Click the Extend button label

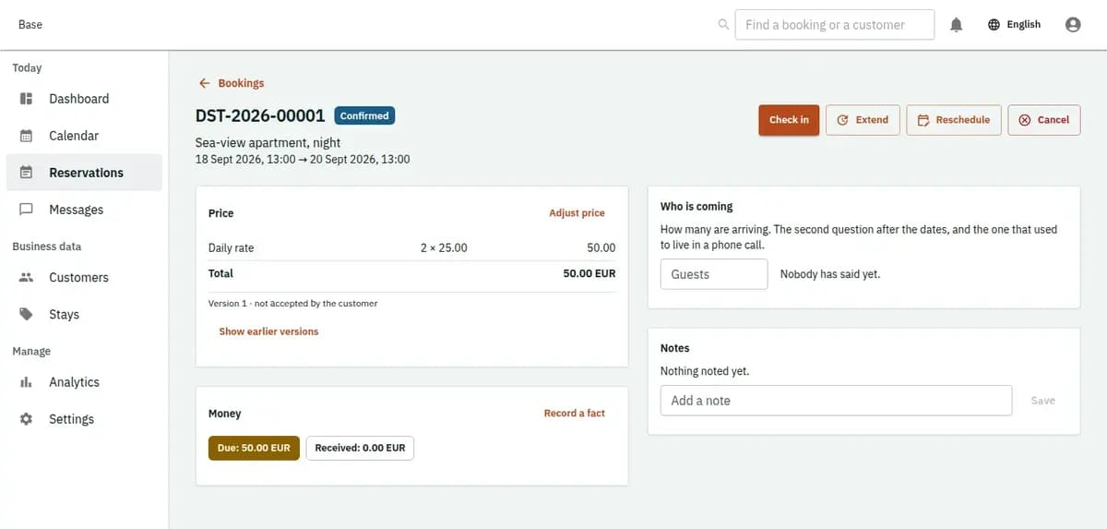click(872, 120)
